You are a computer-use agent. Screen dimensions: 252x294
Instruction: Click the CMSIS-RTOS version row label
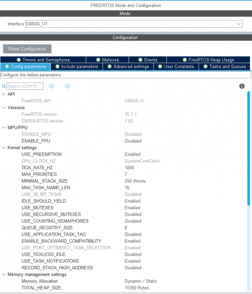click(x=42, y=121)
